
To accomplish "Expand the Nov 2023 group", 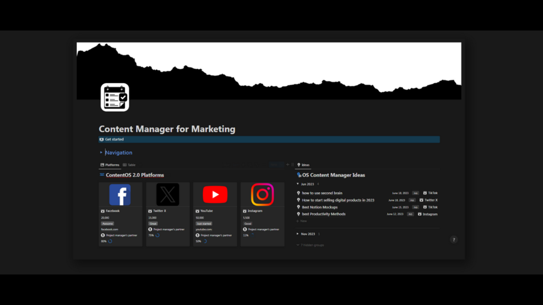I will (x=298, y=234).
